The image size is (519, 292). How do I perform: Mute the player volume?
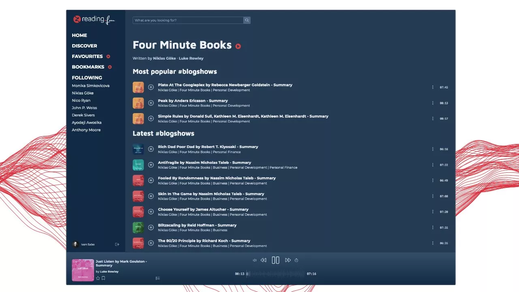click(x=255, y=260)
